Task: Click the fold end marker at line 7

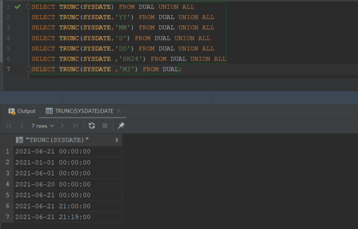Action: 28,69
